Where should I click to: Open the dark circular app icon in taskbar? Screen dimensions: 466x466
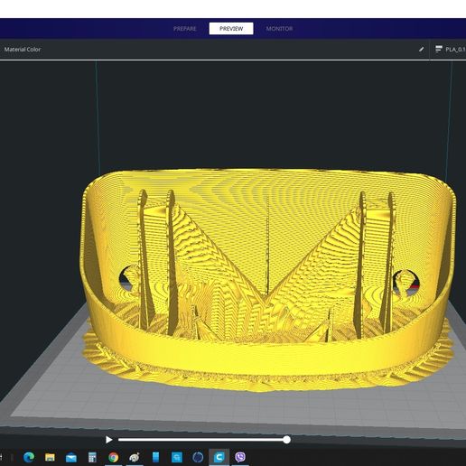point(198,458)
